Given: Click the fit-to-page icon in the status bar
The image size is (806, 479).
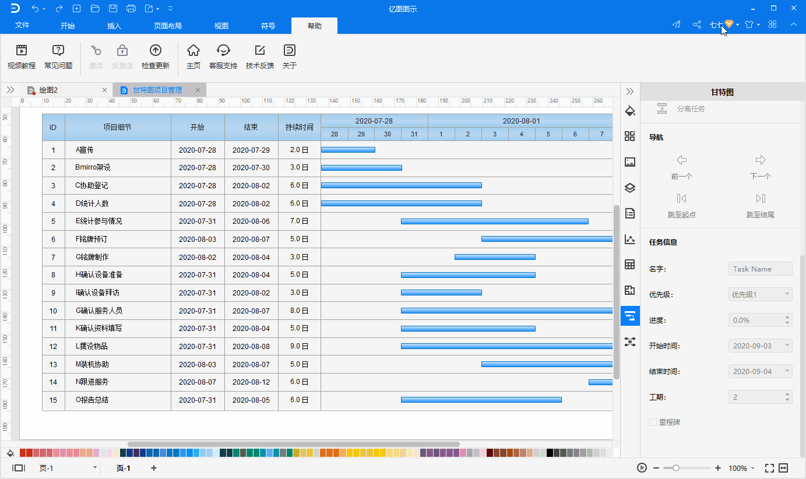Looking at the screenshot, I should [x=769, y=468].
